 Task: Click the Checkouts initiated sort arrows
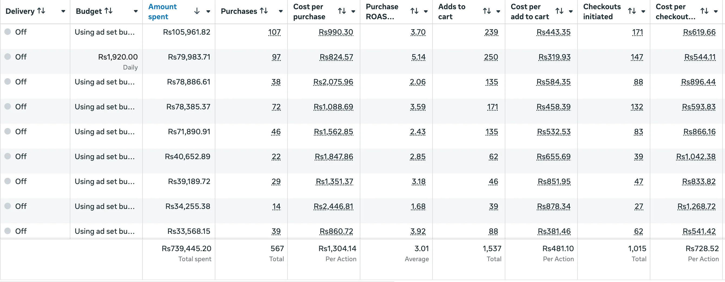pyautogui.click(x=632, y=11)
